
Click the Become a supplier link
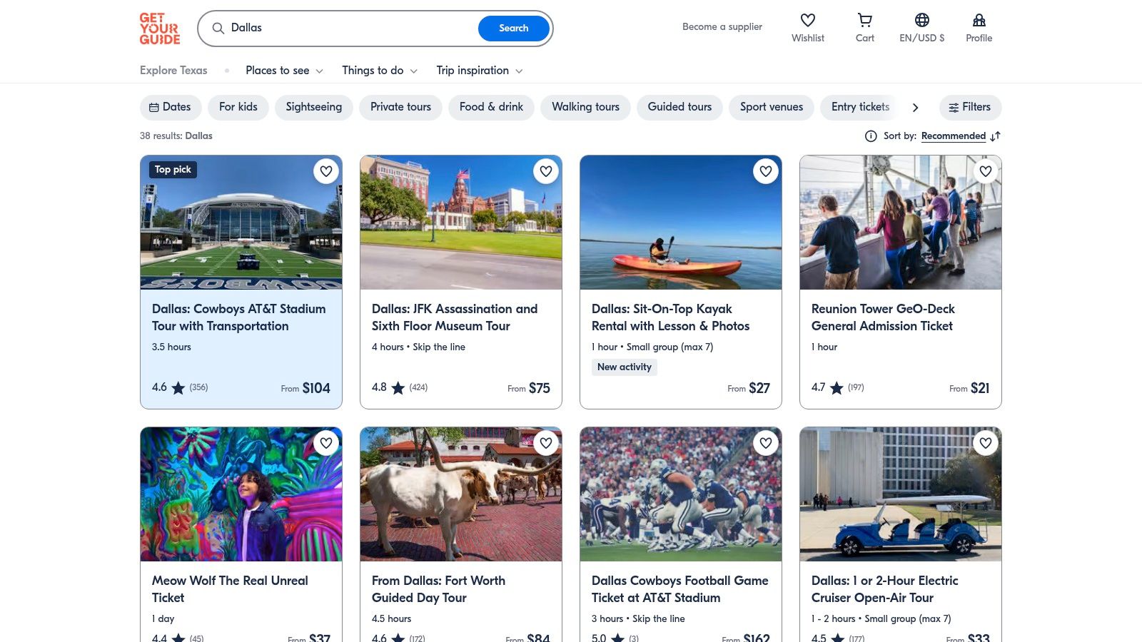tap(722, 26)
